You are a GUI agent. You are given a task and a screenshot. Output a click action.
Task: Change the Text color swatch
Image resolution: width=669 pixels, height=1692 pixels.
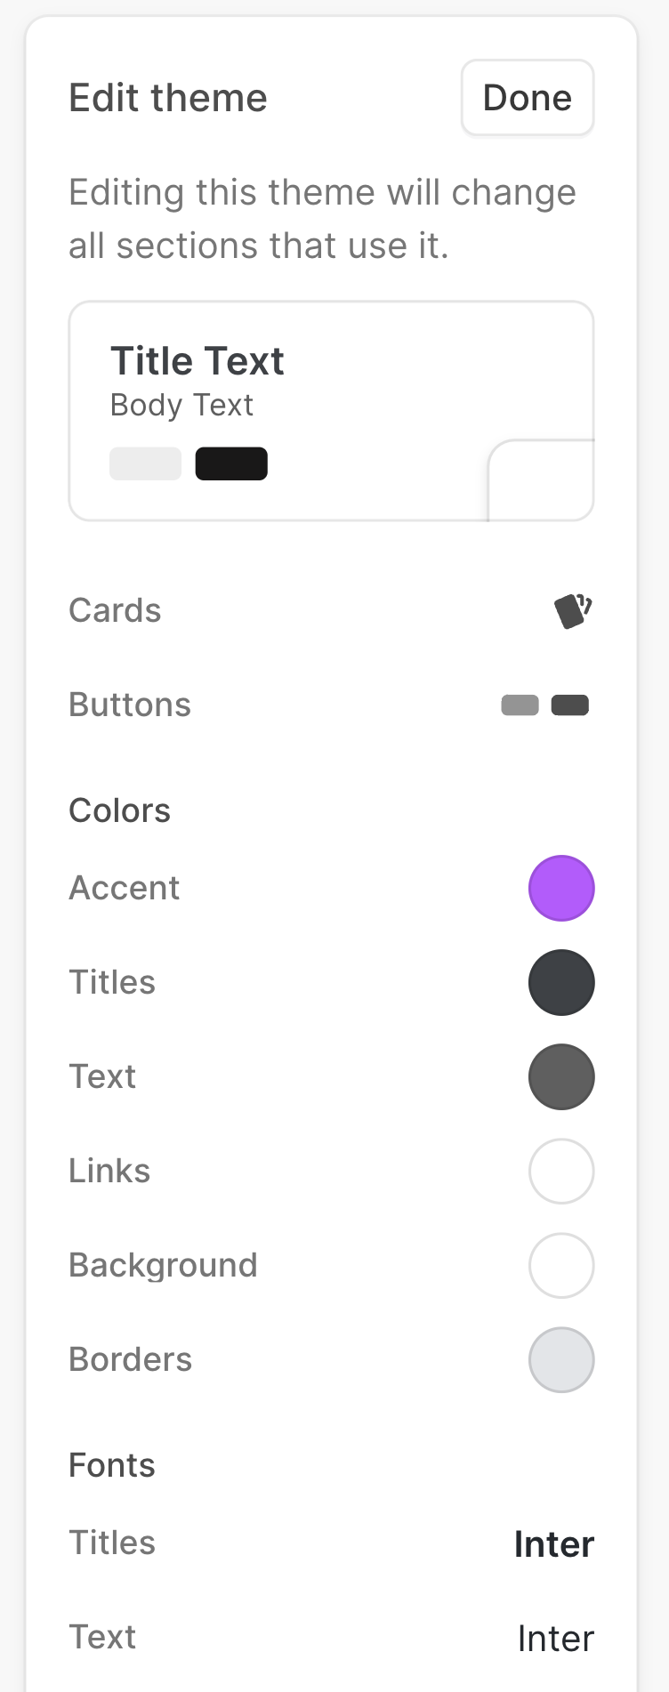point(561,1076)
